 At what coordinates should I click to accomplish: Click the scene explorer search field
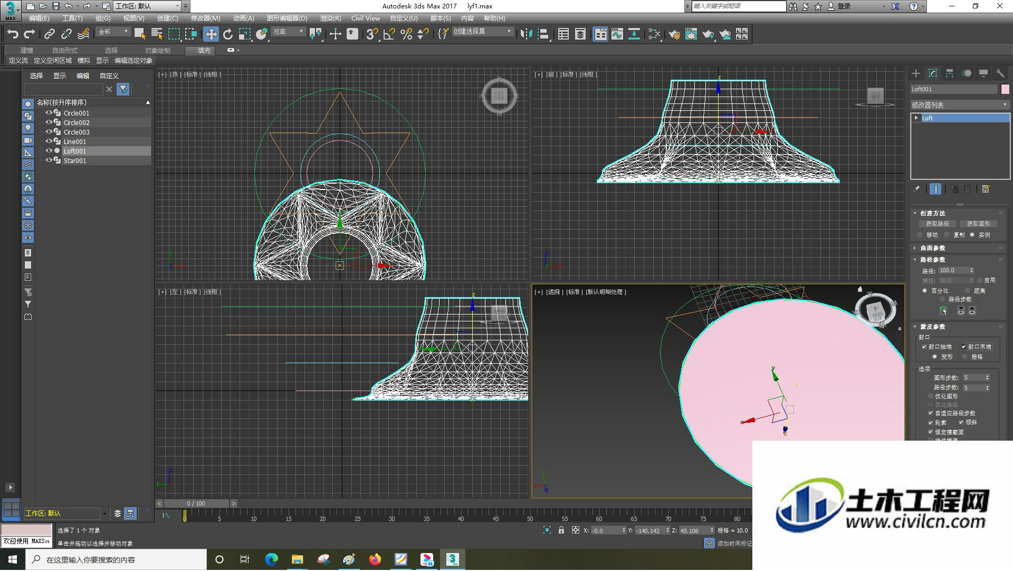click(63, 89)
